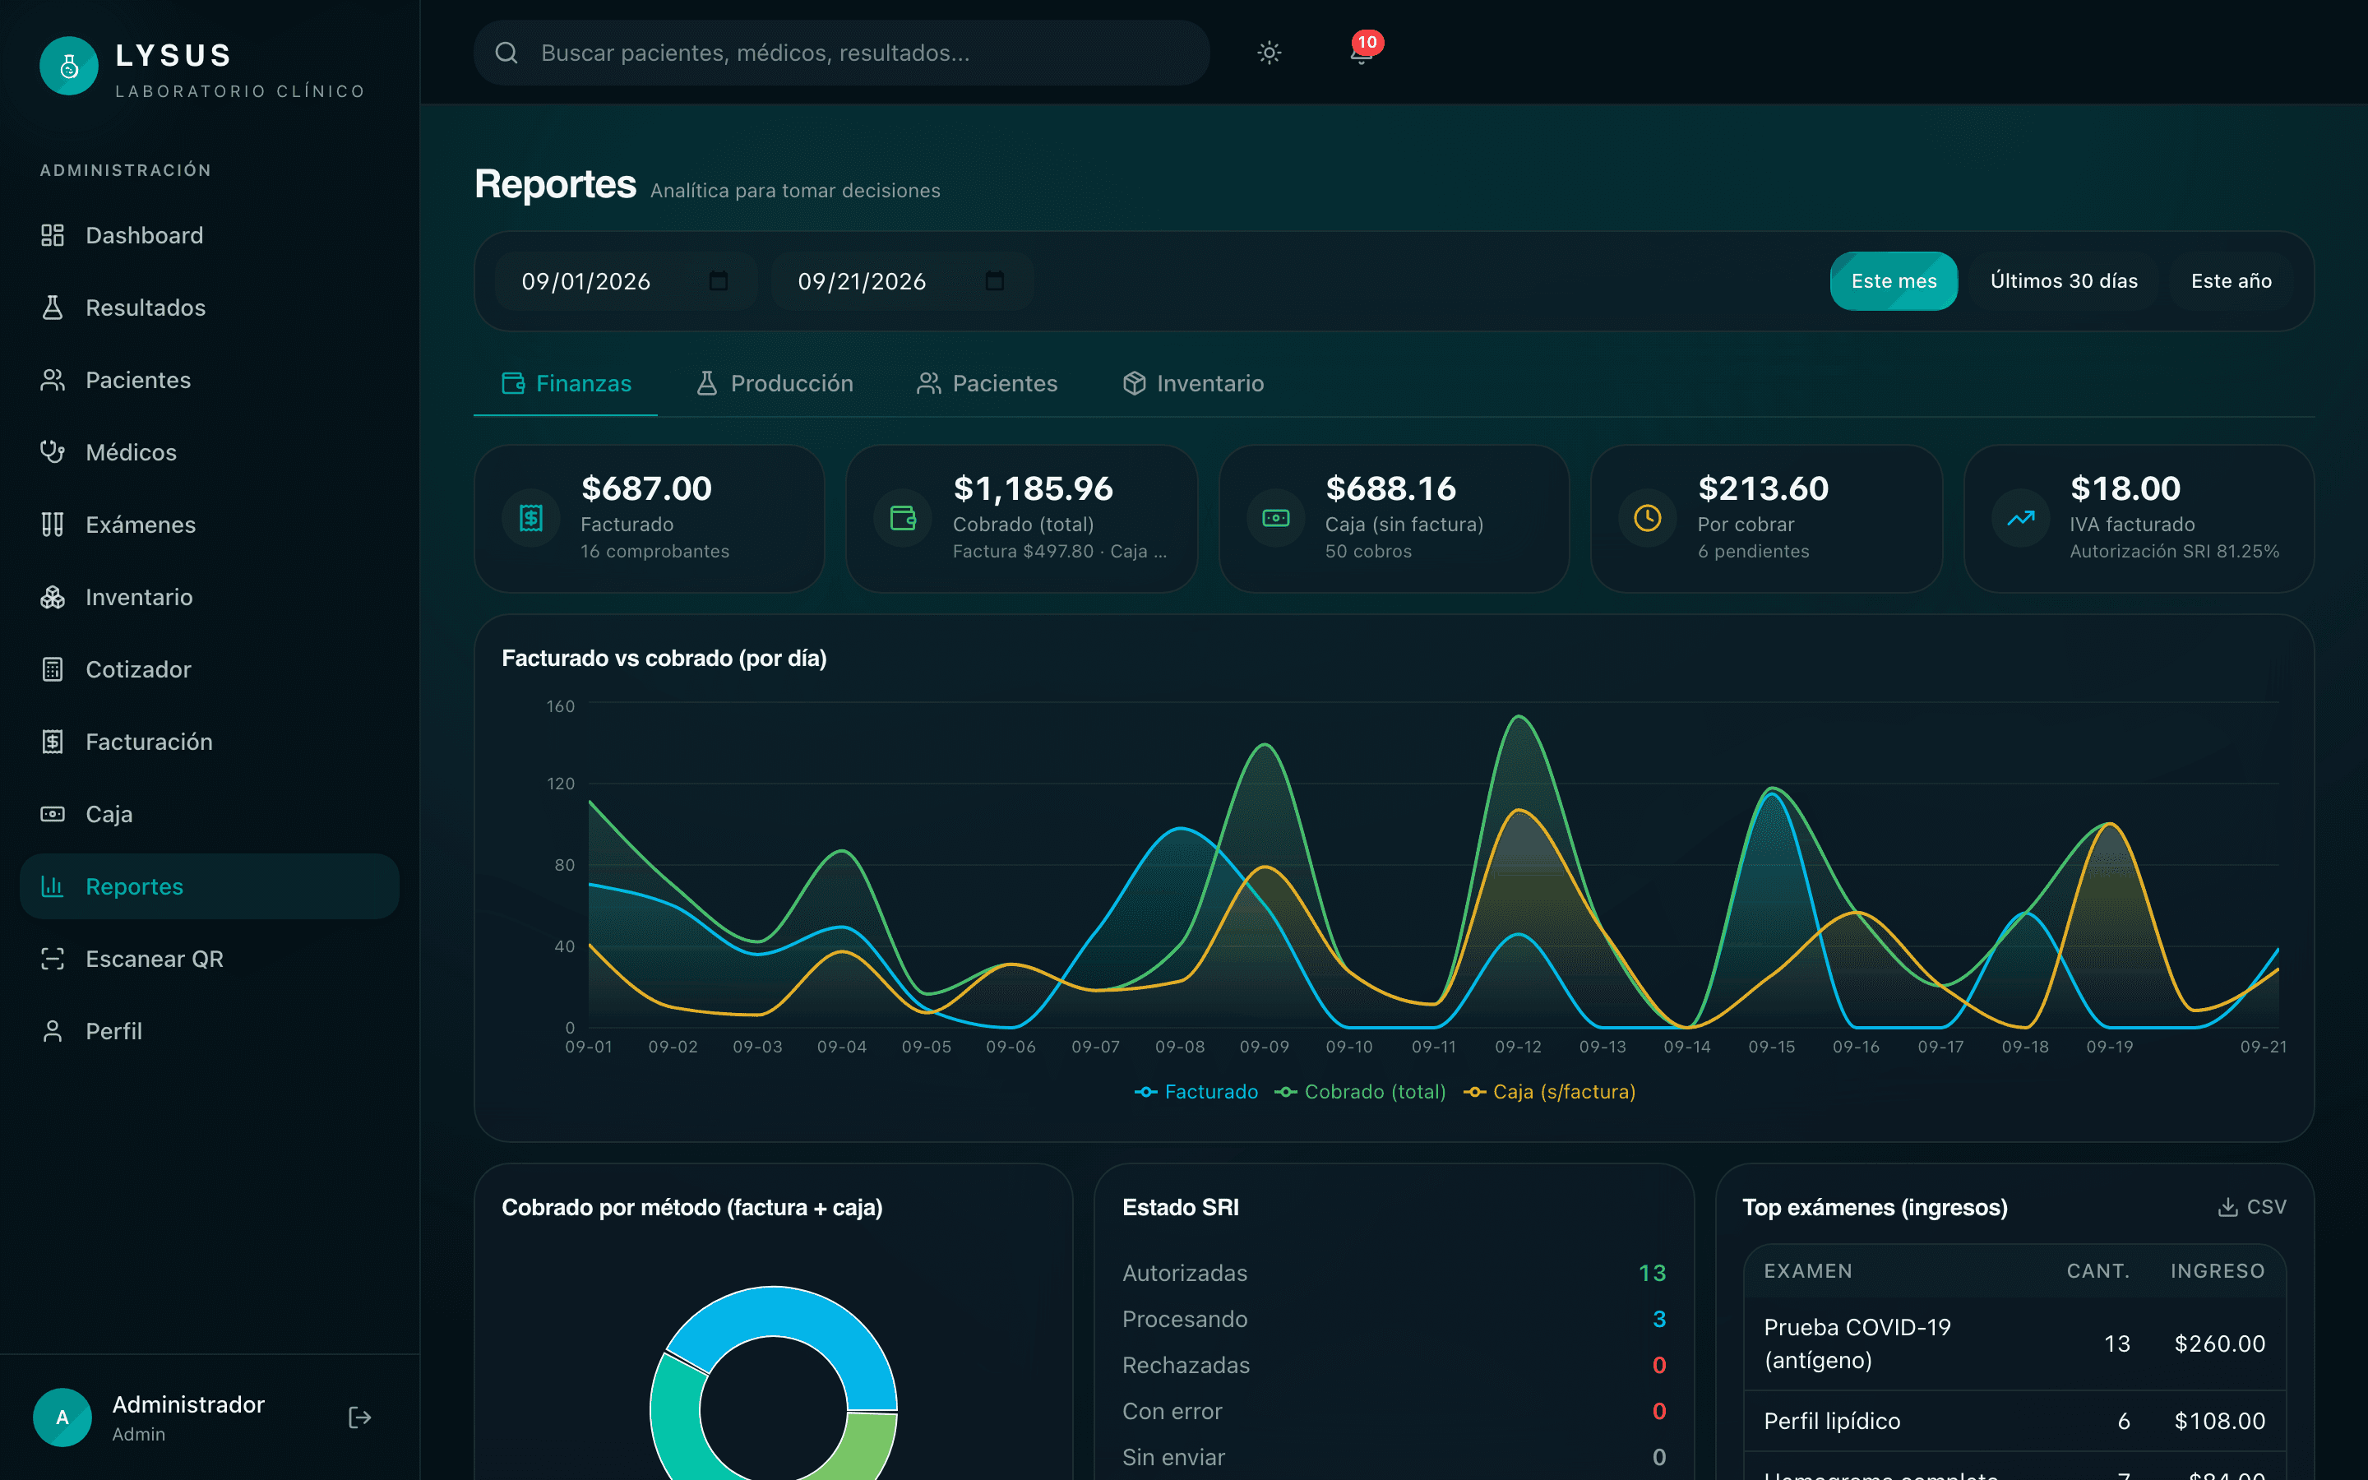This screenshot has width=2368, height=1480.
Task: Click the IVA facturado trend icon
Action: 2021,518
